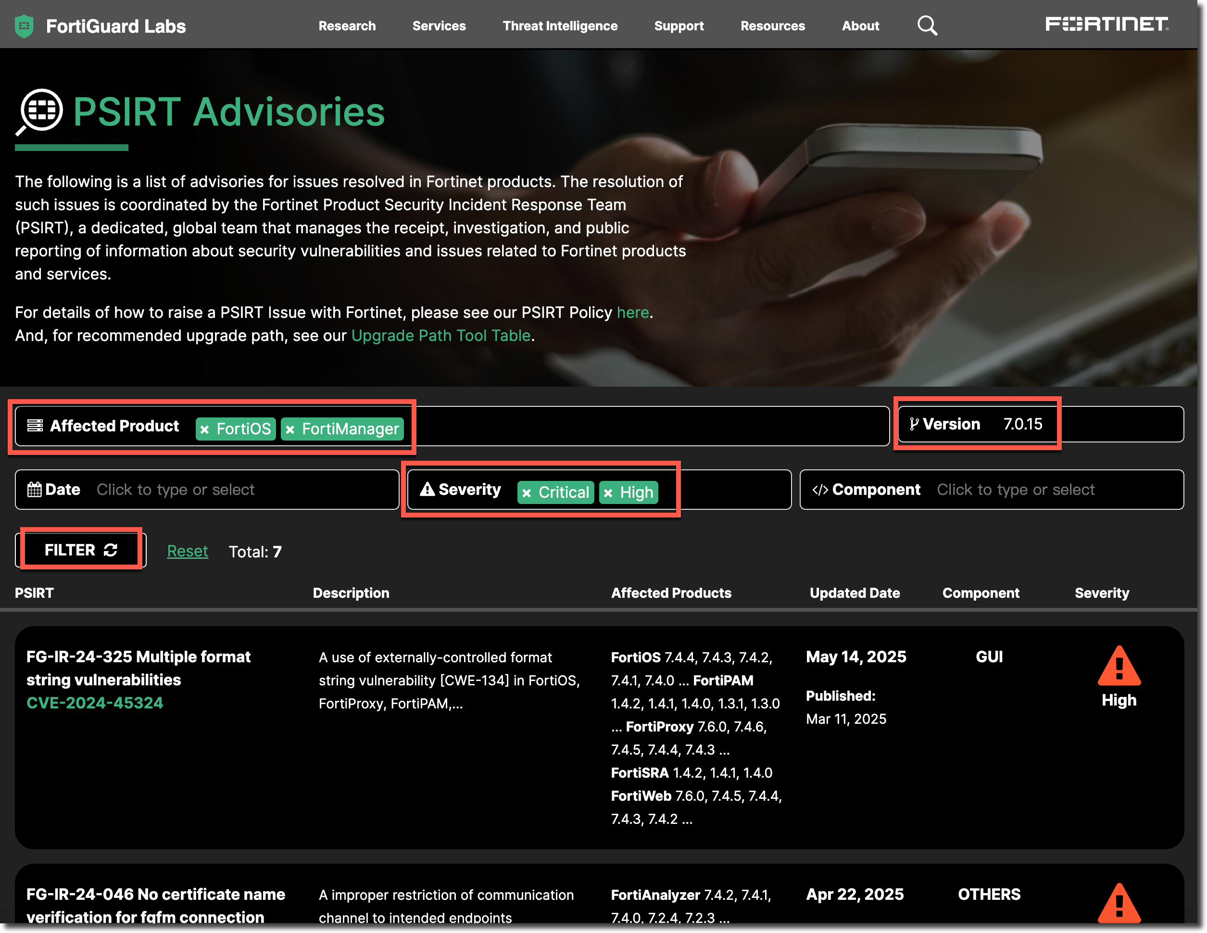Open the CVE-2024-45324 link

[95, 703]
